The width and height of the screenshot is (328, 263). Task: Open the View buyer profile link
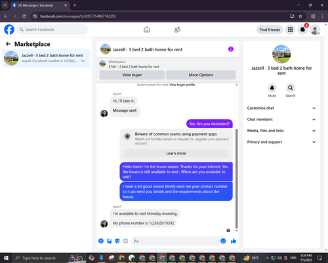[182, 85]
